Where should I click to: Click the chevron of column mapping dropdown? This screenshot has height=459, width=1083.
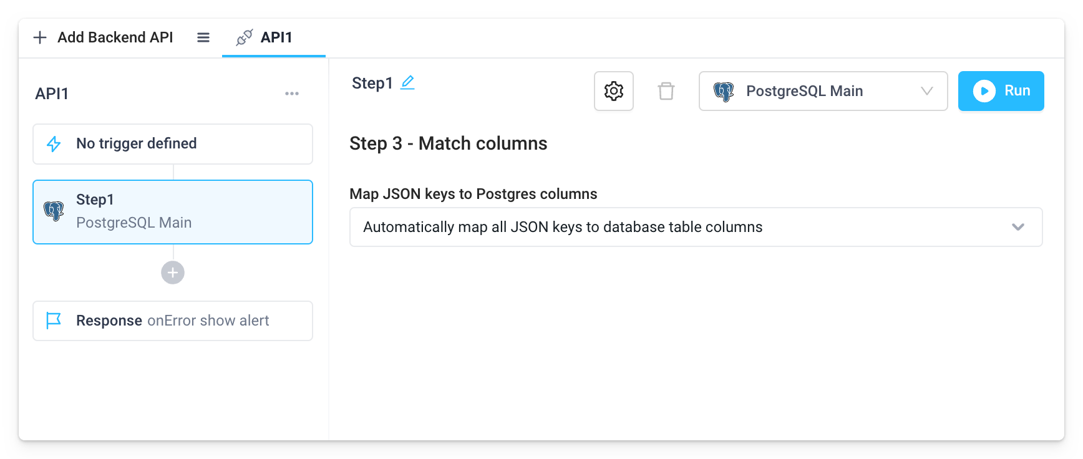[x=1018, y=227]
